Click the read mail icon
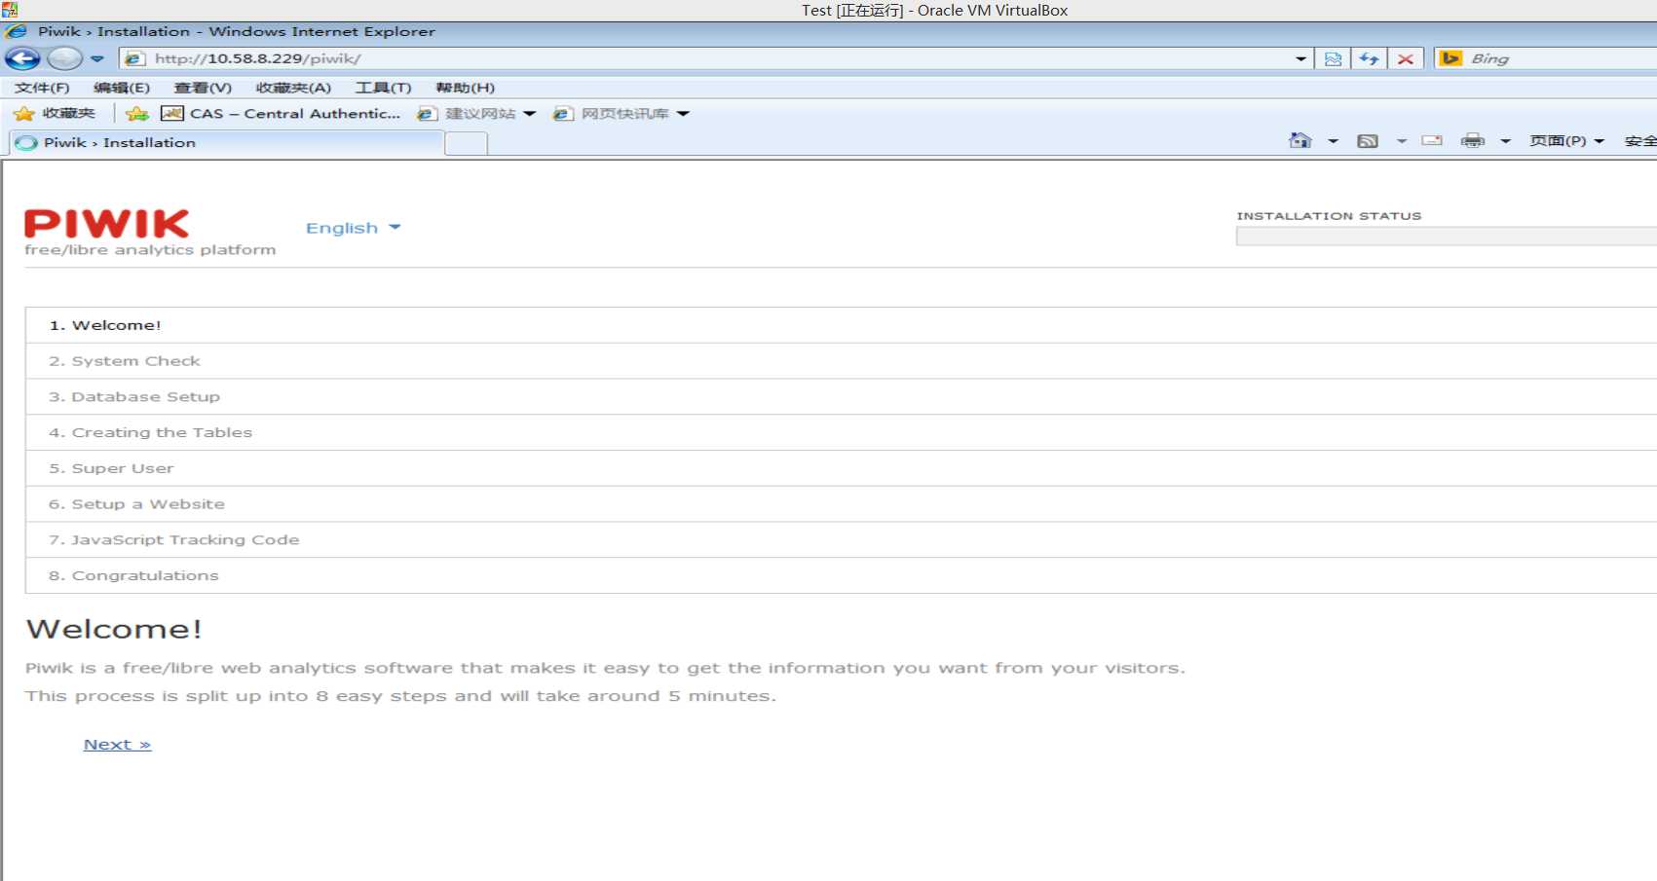This screenshot has width=1657, height=881. (1432, 141)
